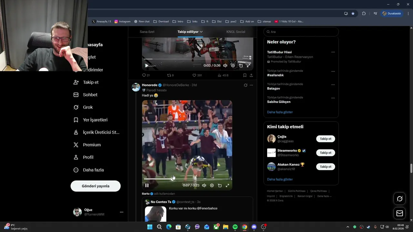Open the Dizi bookmarks folder

pos(217,21)
